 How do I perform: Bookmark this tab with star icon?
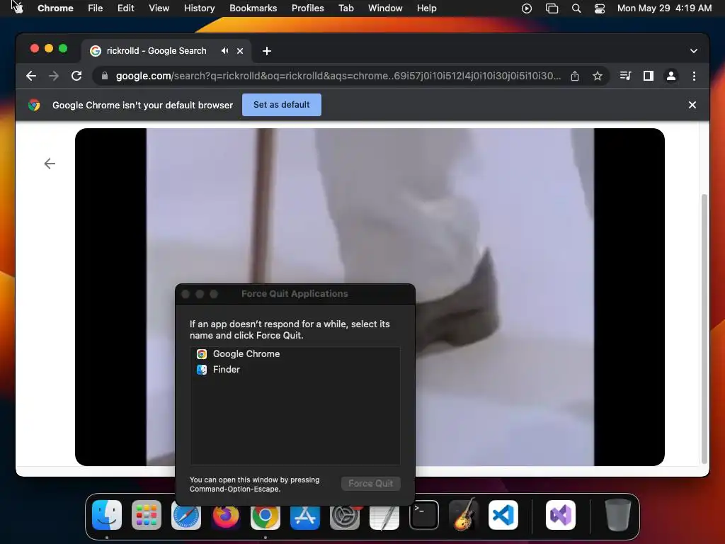pos(598,76)
